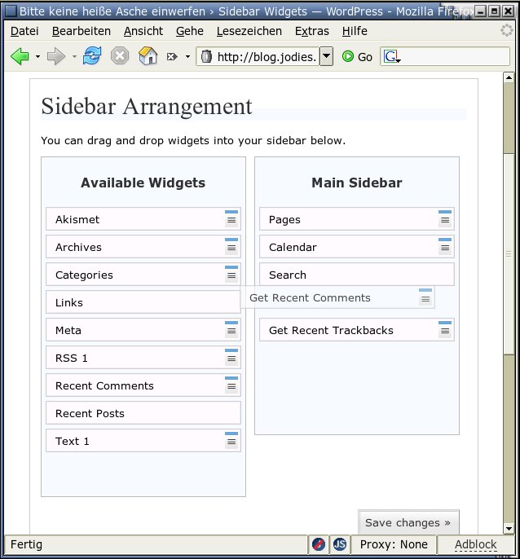Open the Extras menu
Image resolution: width=520 pixels, height=559 pixels.
[x=312, y=31]
